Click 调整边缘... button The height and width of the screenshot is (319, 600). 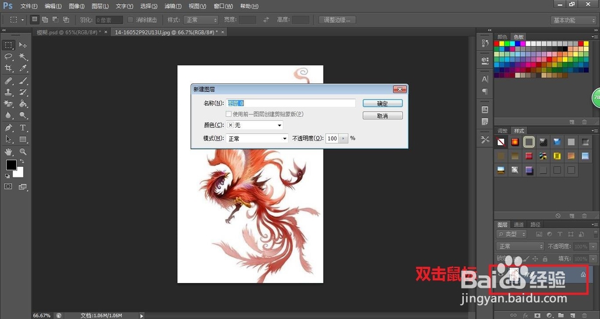pyautogui.click(x=337, y=20)
